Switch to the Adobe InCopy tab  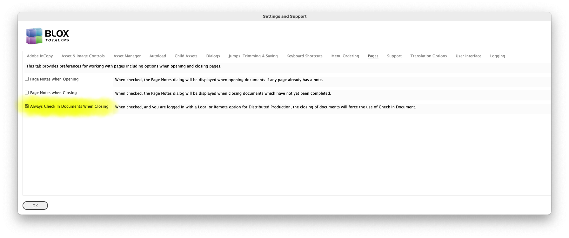click(40, 56)
